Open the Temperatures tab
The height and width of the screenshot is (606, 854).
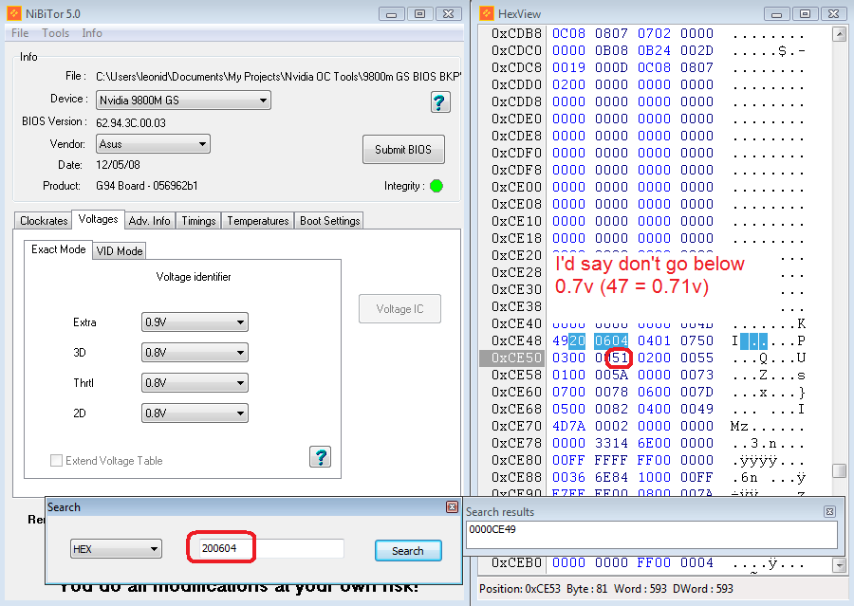[257, 221]
